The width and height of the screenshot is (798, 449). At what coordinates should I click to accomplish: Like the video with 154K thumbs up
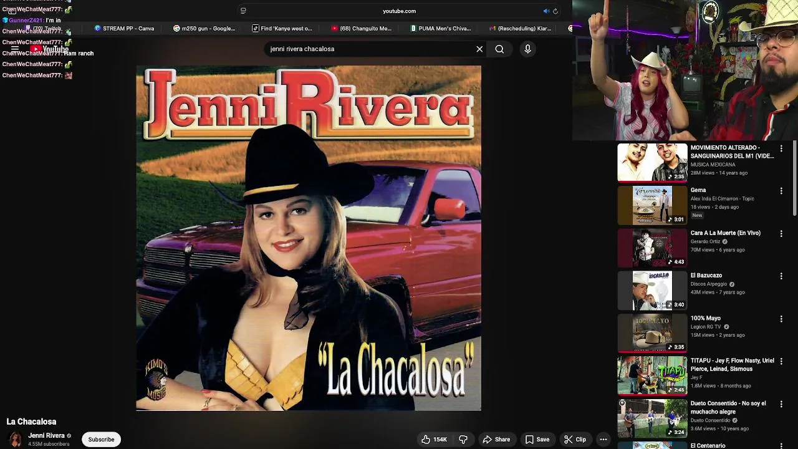[x=435, y=439]
